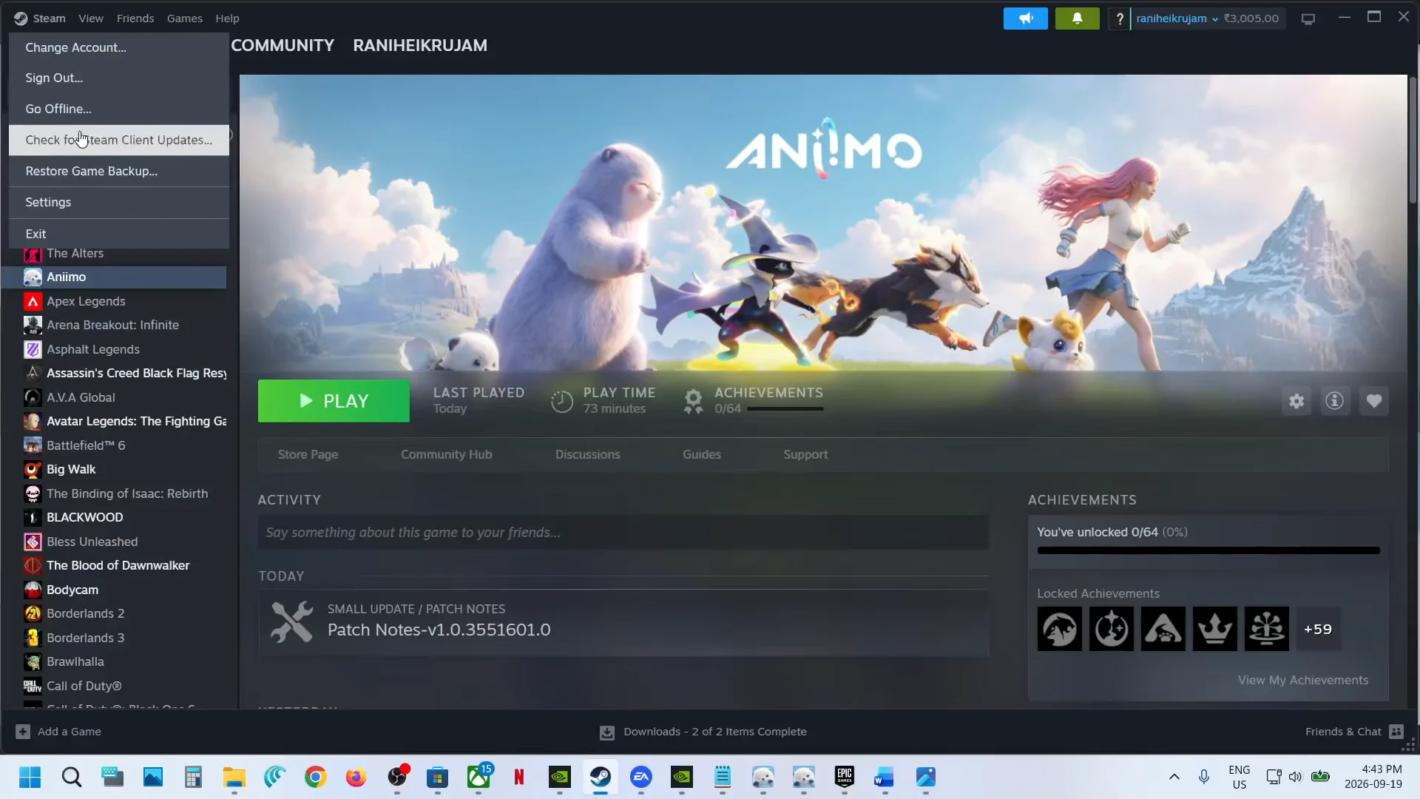The height and width of the screenshot is (799, 1420).
Task: Open the Support link
Action: pos(805,454)
